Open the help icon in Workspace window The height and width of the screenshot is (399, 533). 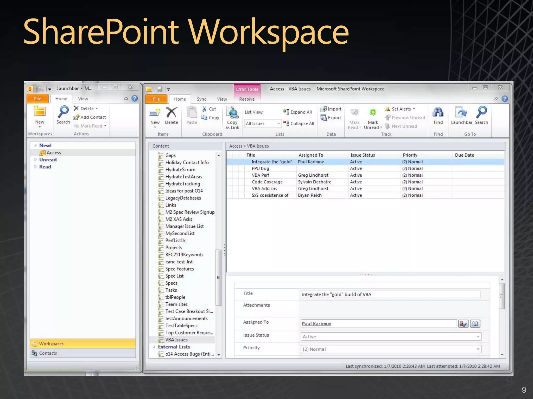click(x=505, y=99)
